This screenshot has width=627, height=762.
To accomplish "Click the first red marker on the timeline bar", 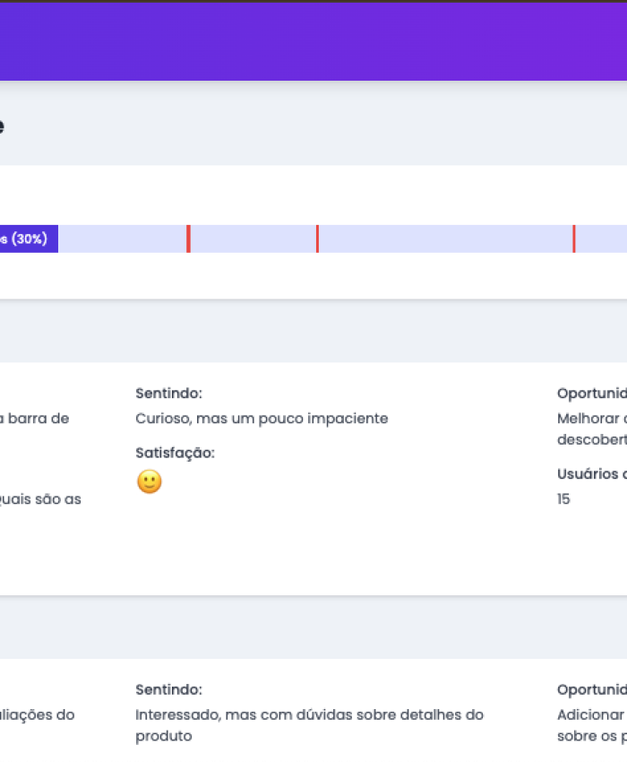I will 188,238.
